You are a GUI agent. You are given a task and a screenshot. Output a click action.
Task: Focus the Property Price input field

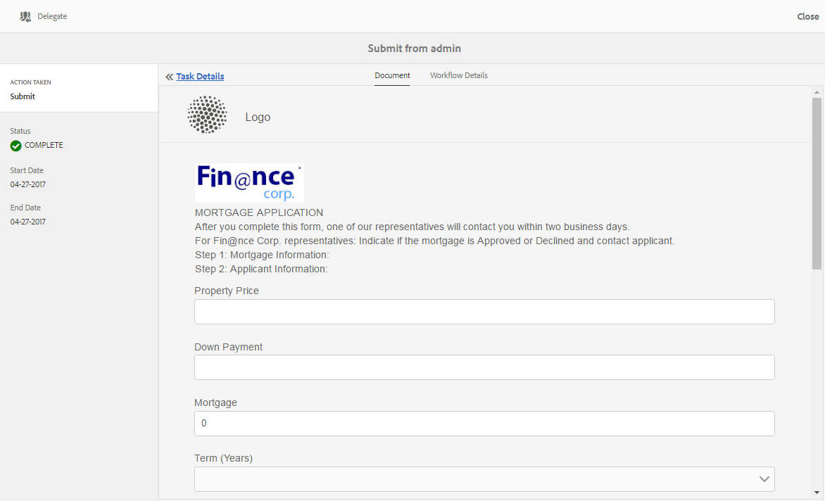484,312
